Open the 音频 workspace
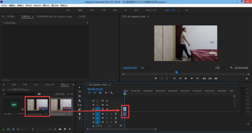The width and height of the screenshot is (252, 133). click(x=115, y=10)
